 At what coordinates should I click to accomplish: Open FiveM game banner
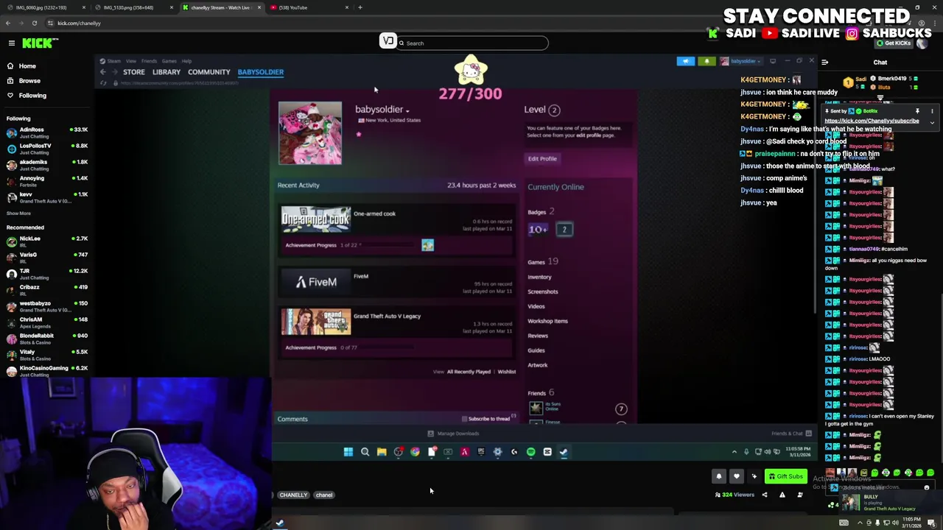pos(316,282)
